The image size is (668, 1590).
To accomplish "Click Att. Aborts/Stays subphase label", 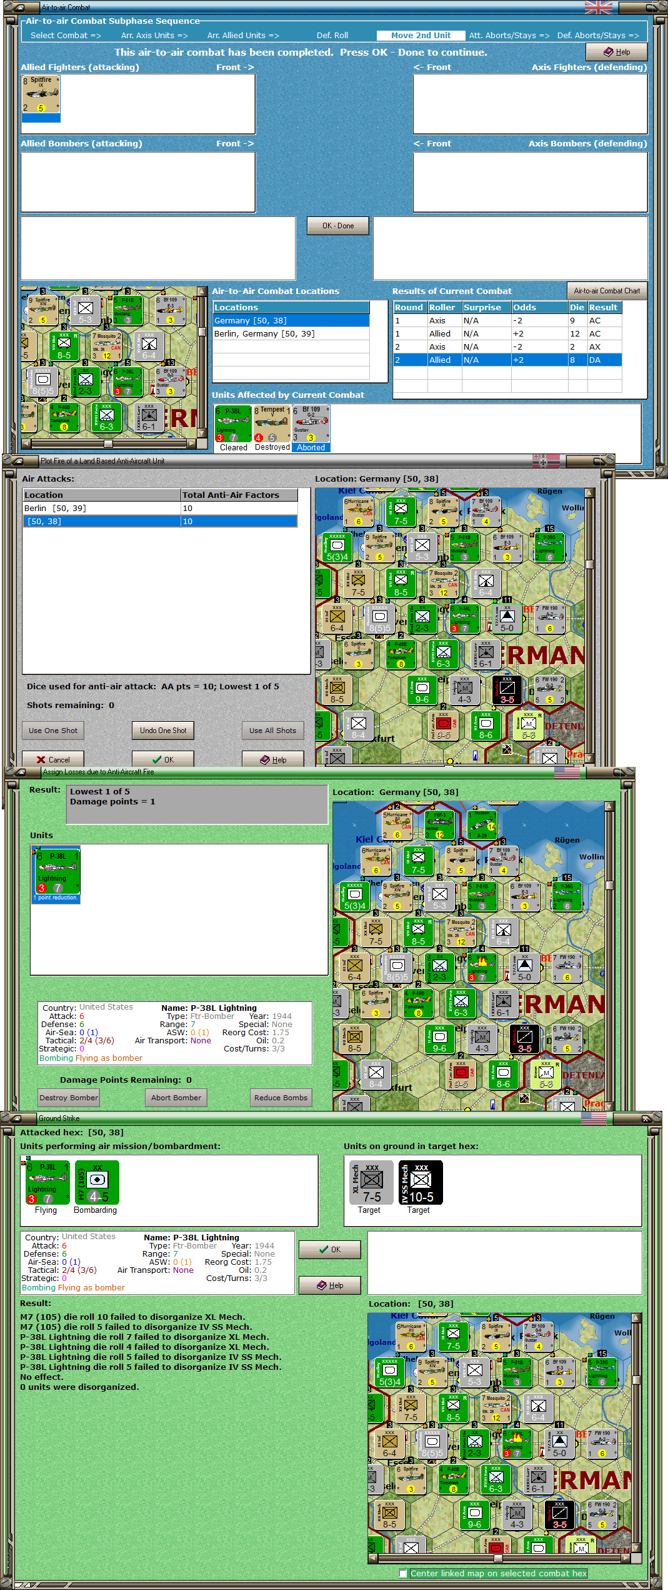I will [509, 36].
